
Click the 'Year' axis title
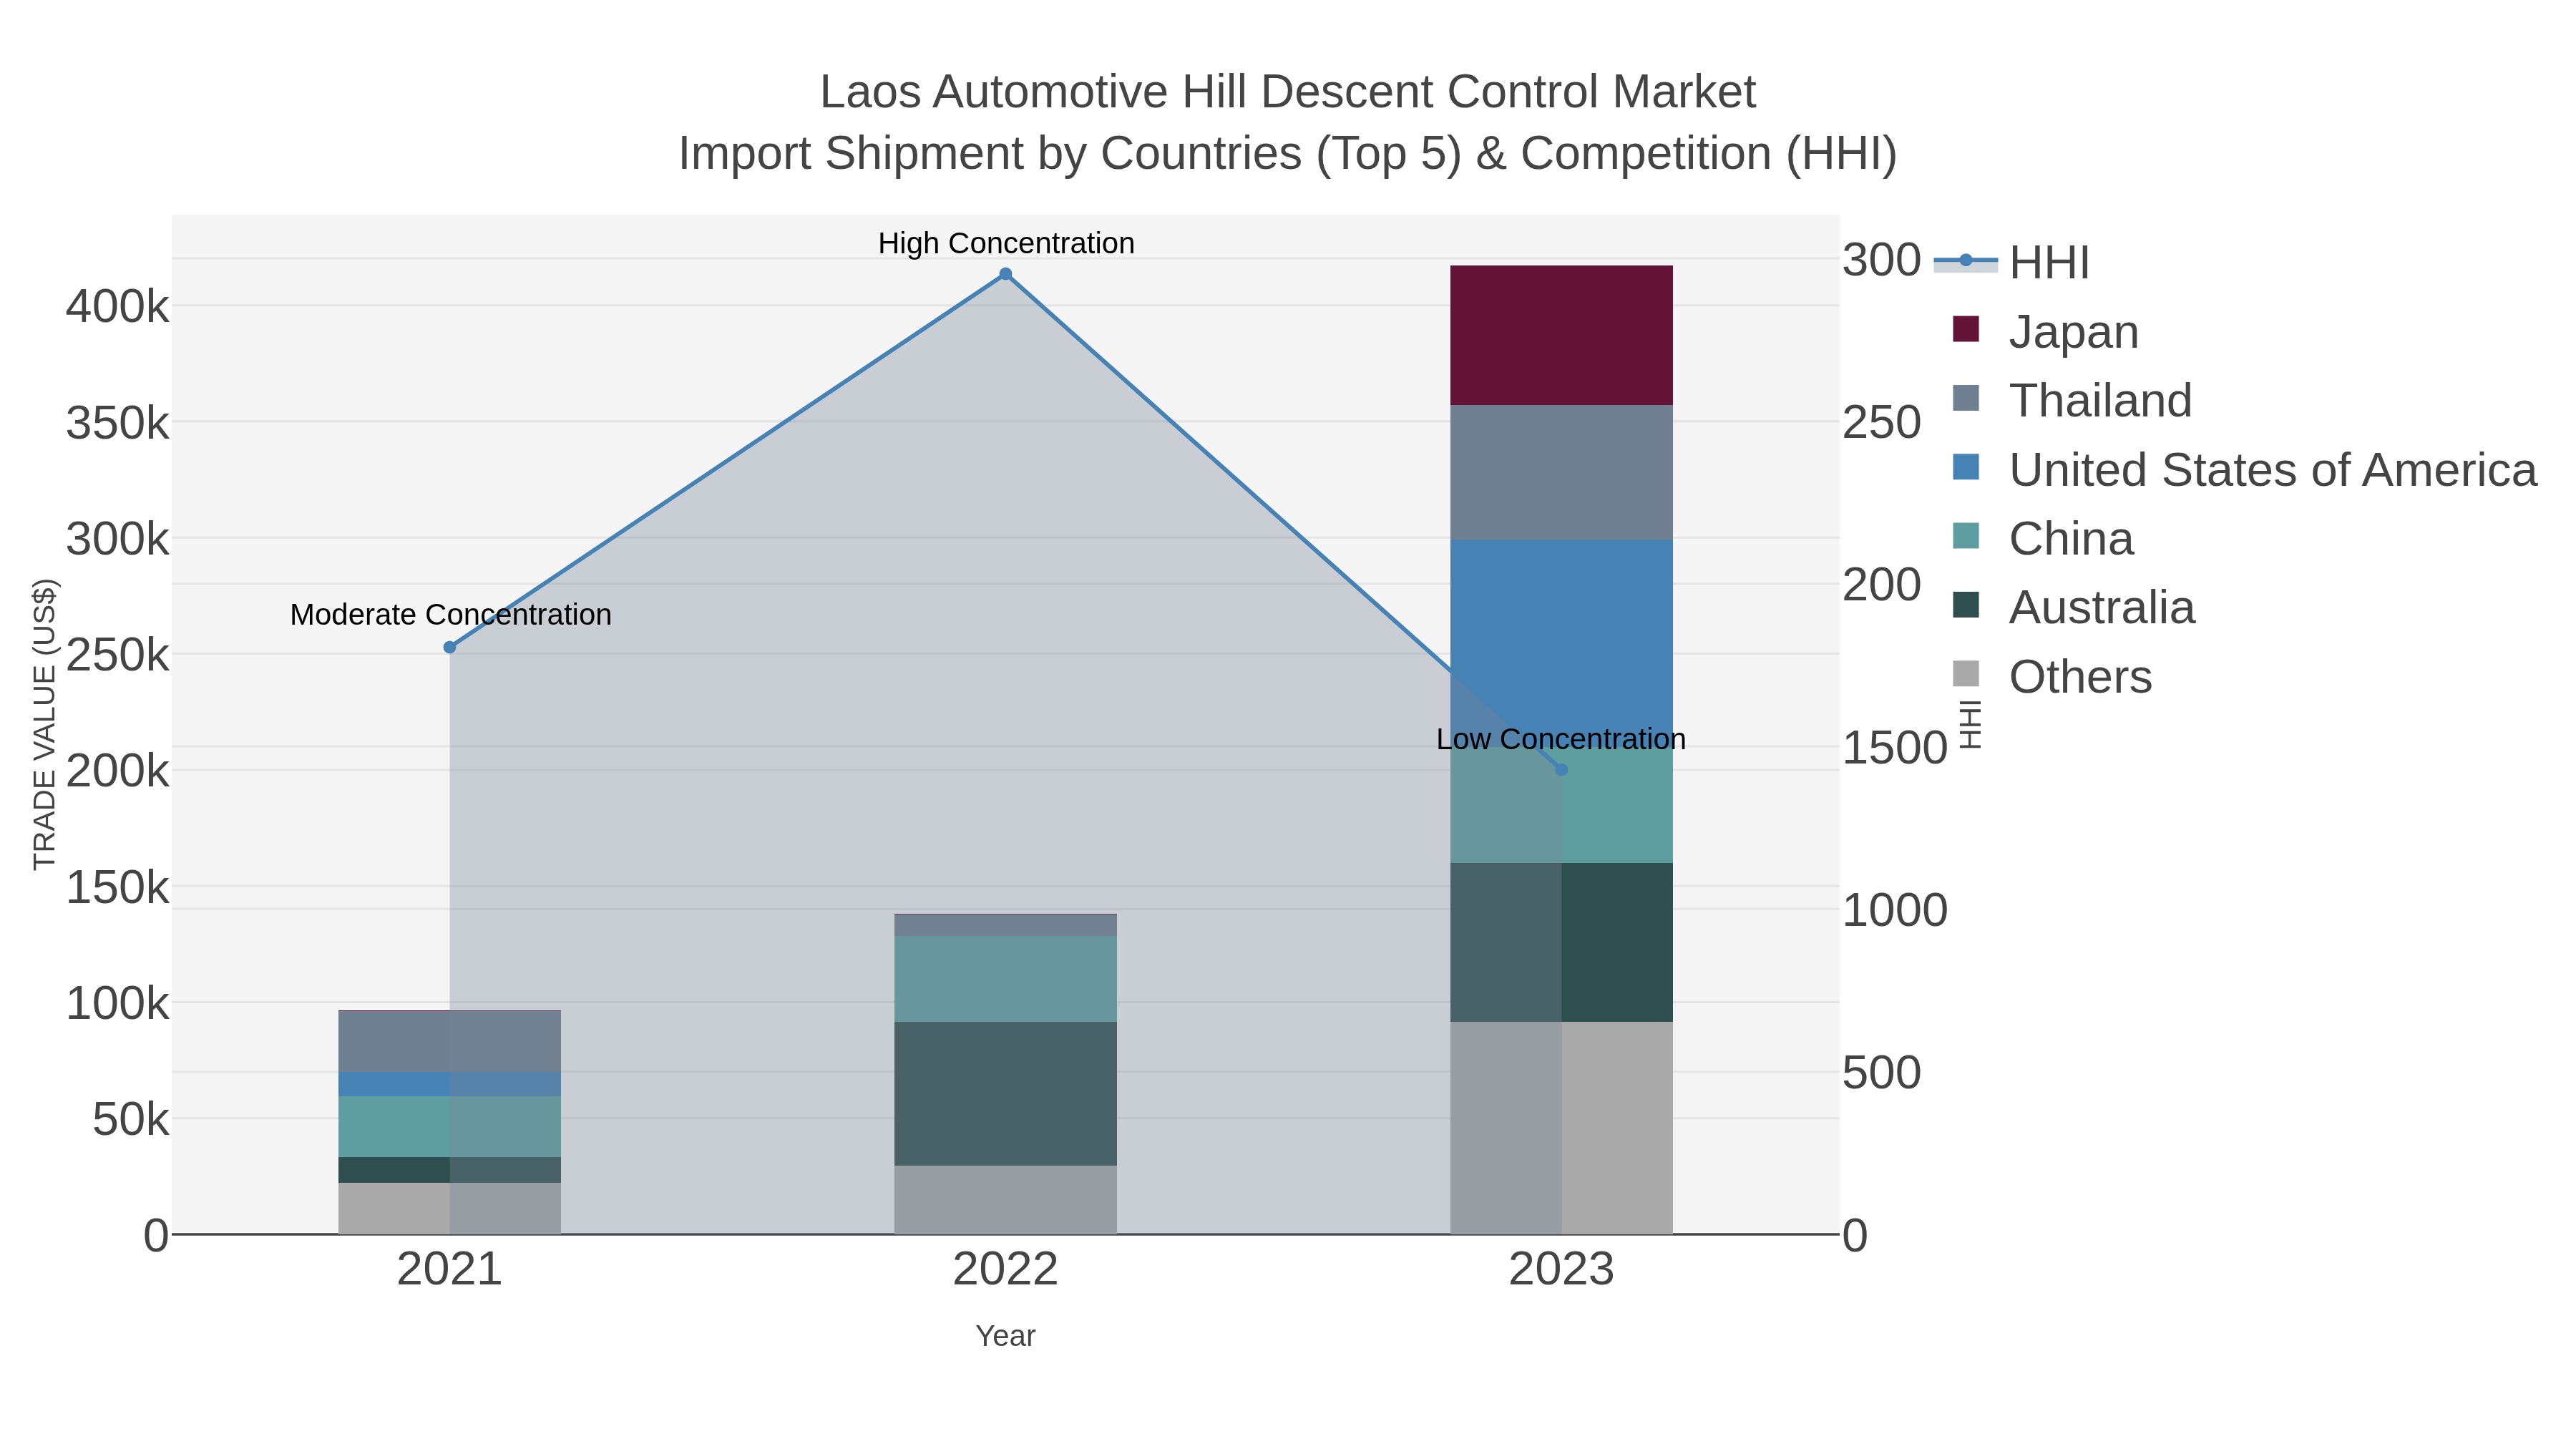[1006, 1336]
